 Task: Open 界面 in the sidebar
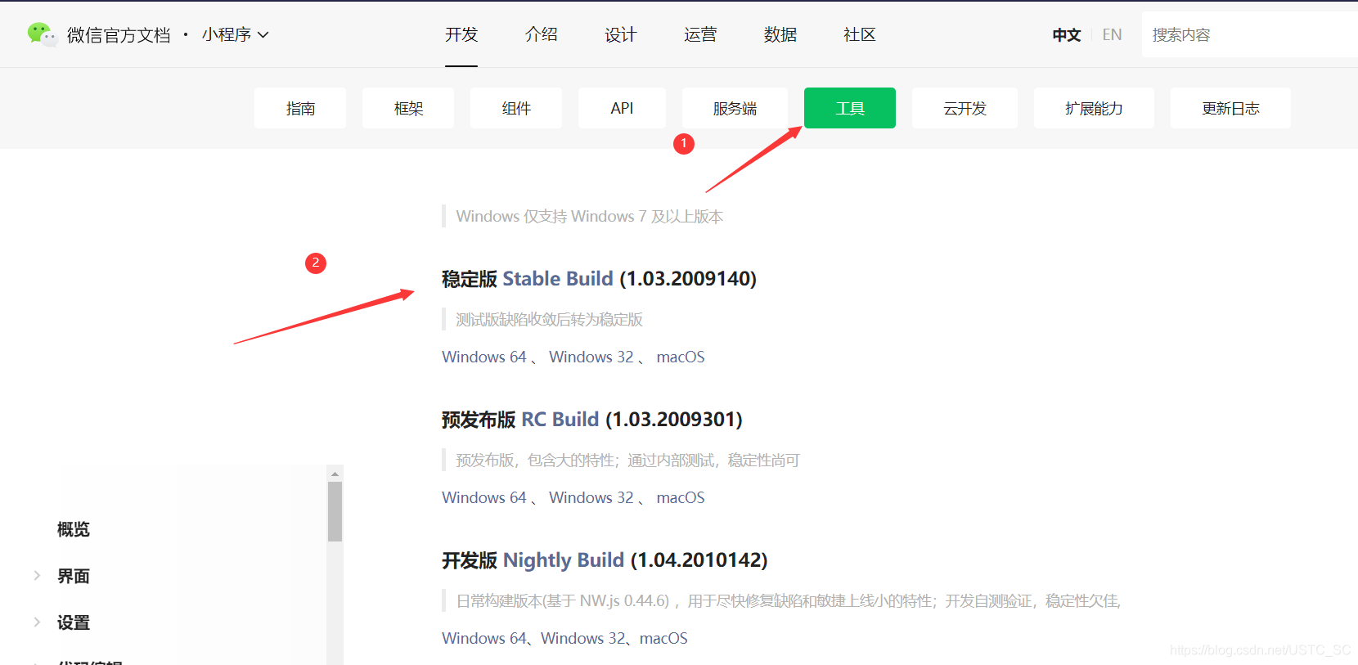coord(74,576)
